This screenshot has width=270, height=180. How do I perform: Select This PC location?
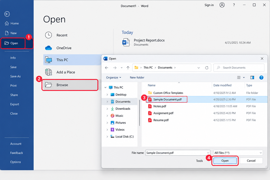click(72, 60)
